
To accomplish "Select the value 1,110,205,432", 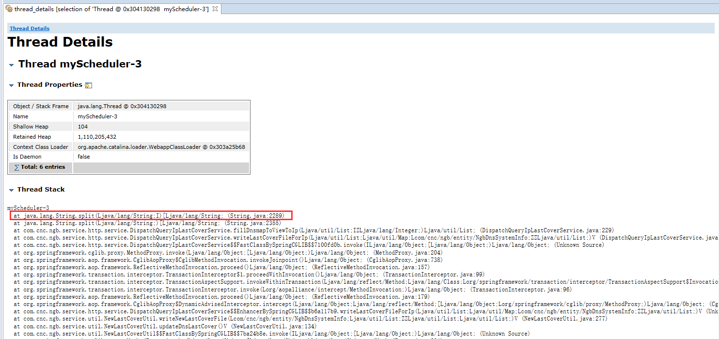I will (97, 137).
